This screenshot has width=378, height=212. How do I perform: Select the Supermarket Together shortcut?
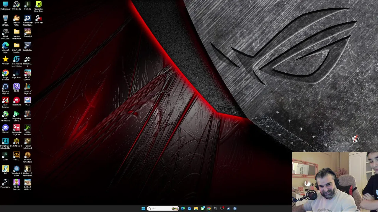click(x=17, y=130)
